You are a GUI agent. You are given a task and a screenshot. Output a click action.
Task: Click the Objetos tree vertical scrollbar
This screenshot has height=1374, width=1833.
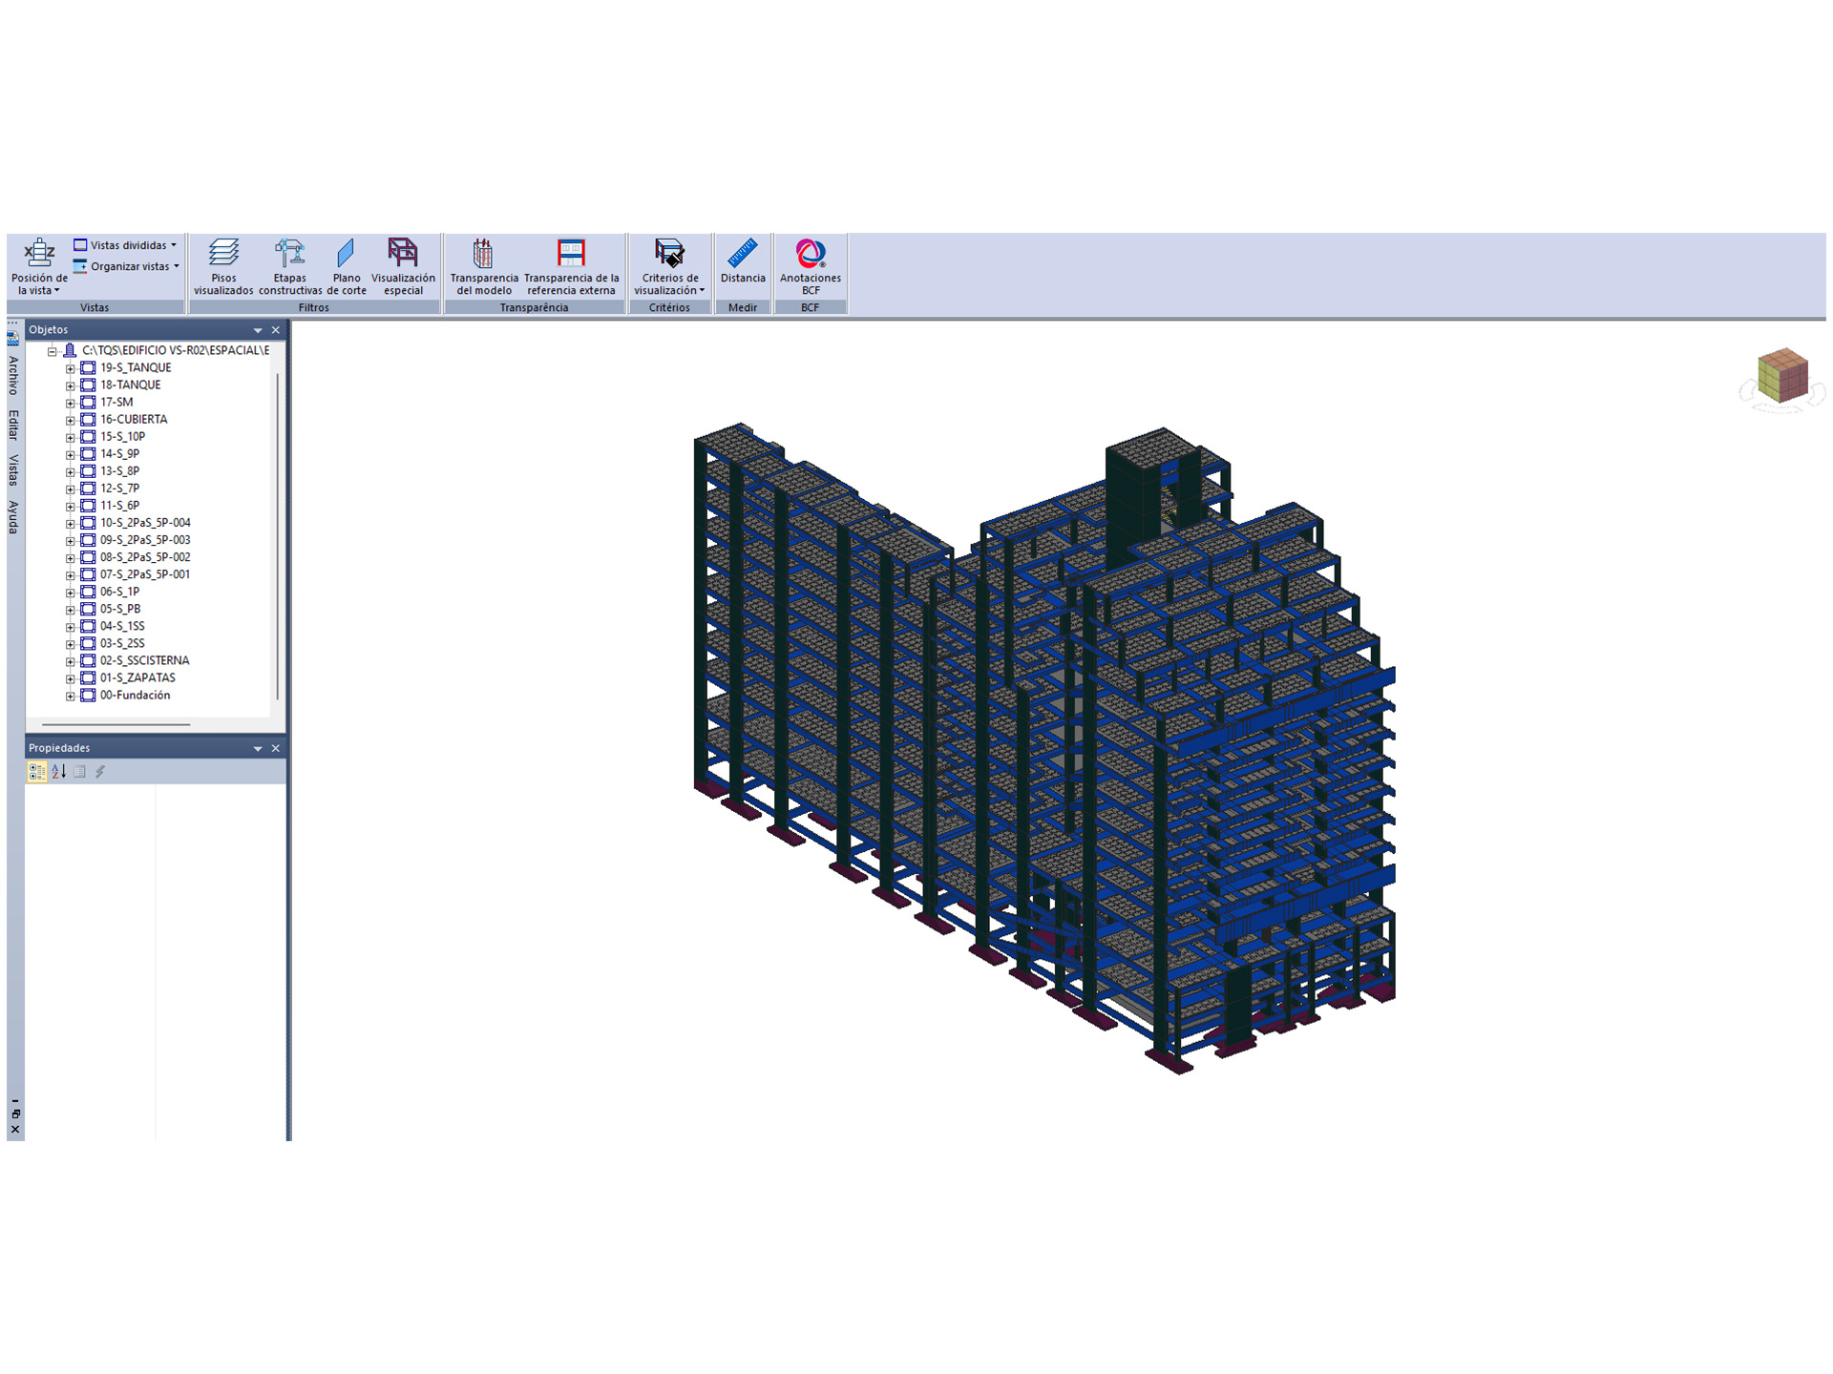(x=278, y=536)
